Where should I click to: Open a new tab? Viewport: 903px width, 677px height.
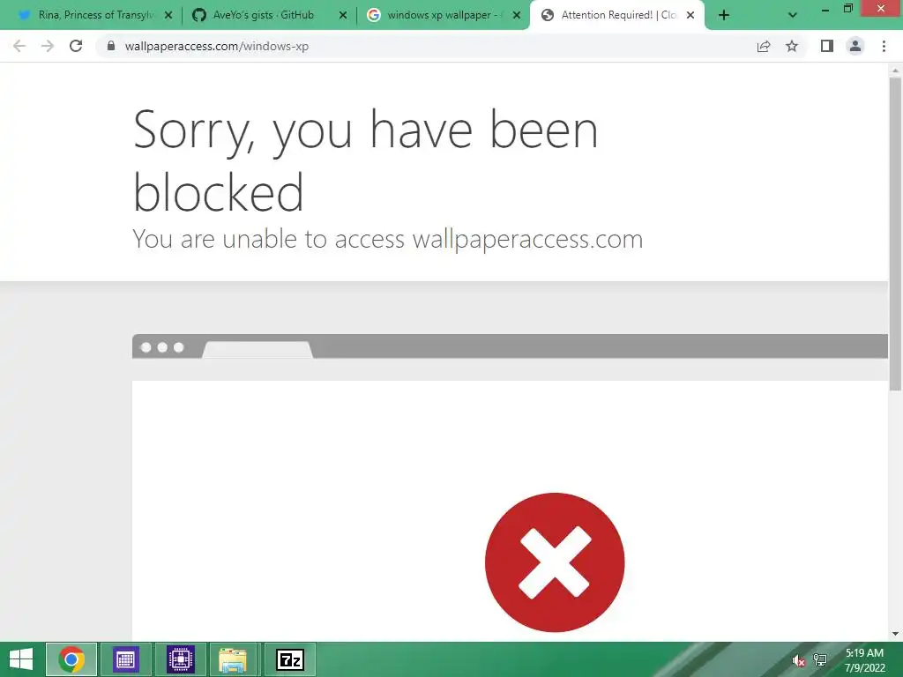pyautogui.click(x=724, y=16)
